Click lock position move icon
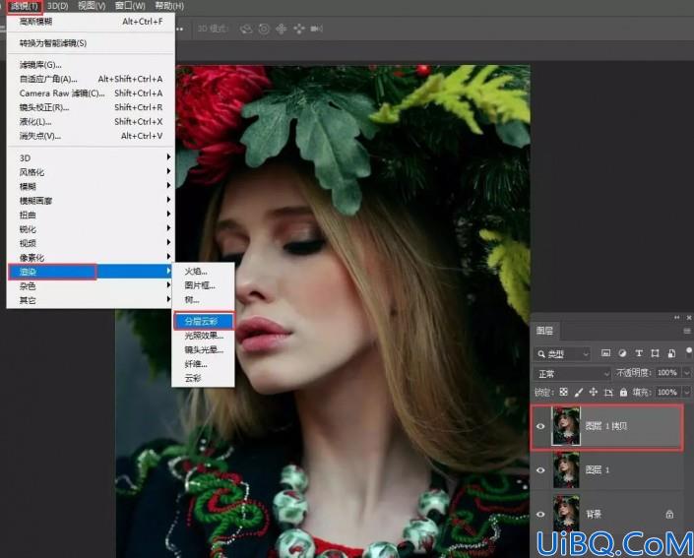 point(594,392)
